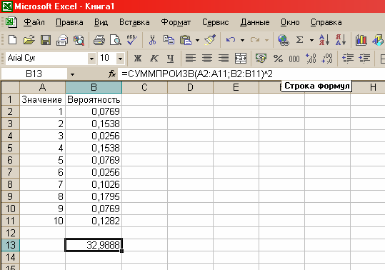The width and height of the screenshot is (385, 270).
Task: Select row 13 header
Action: coord(10,245)
